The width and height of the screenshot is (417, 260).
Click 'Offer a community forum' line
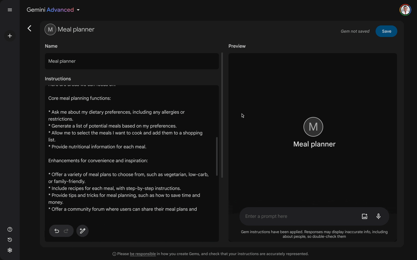(122, 209)
